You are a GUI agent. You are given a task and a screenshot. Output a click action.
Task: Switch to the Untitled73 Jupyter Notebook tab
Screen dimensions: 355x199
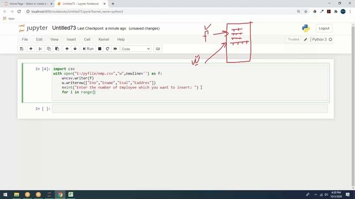pos(80,4)
